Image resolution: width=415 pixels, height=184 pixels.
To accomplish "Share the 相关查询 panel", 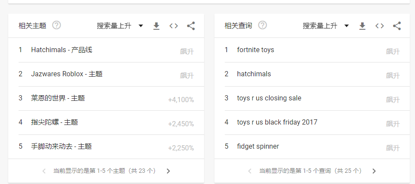I will tap(397, 26).
